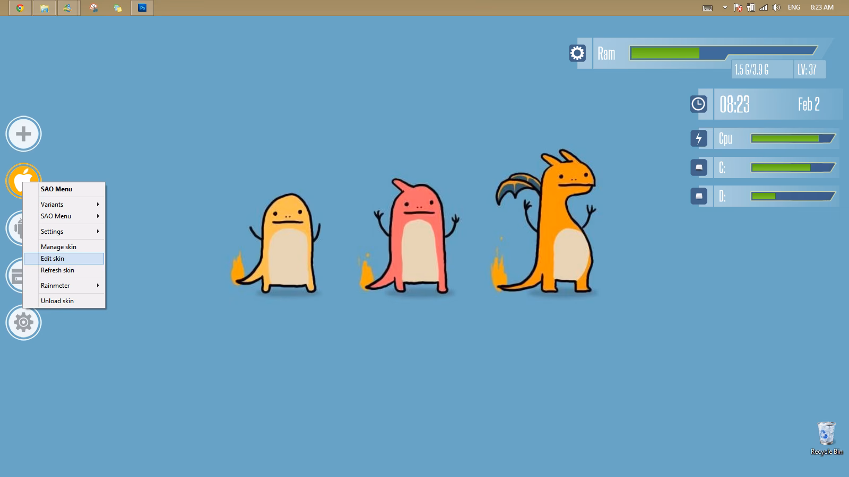Click the plus launcher circle icon

[x=23, y=134]
